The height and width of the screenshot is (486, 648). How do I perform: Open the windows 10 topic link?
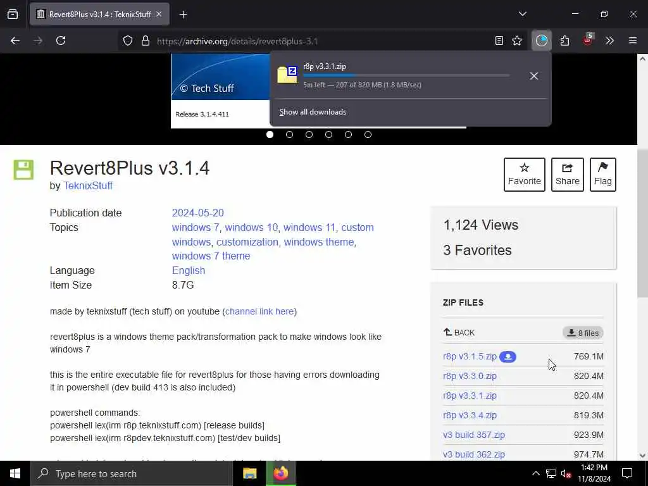pos(251,227)
